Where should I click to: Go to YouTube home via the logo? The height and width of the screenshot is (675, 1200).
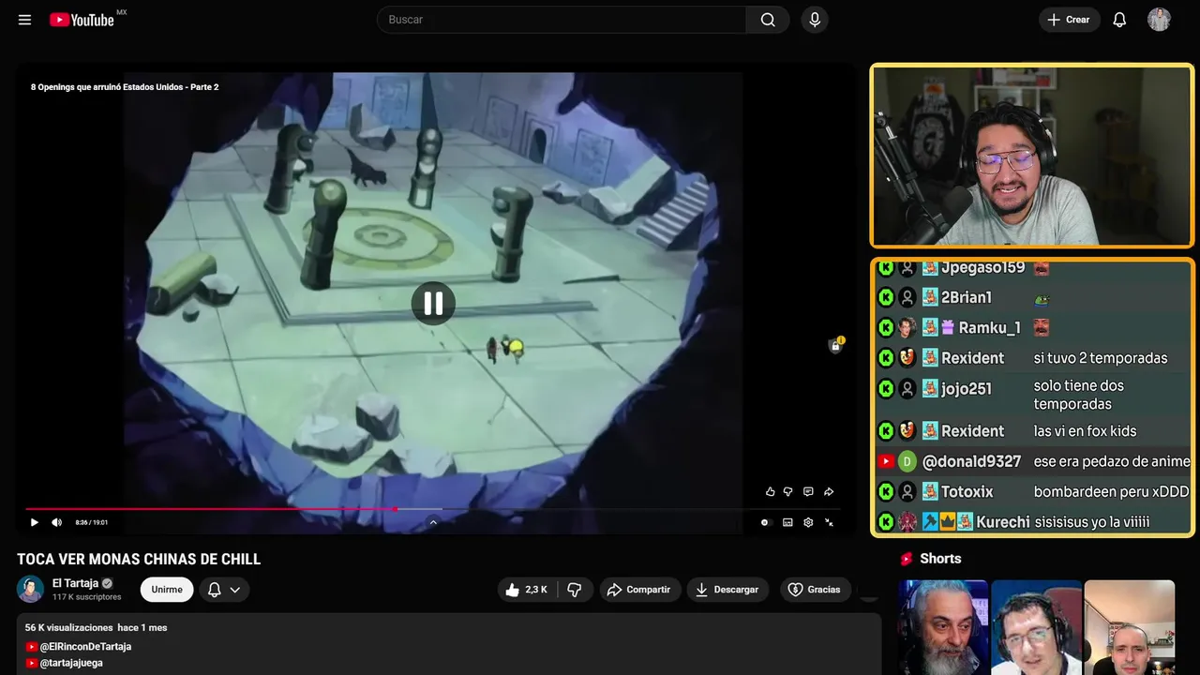pos(82,20)
